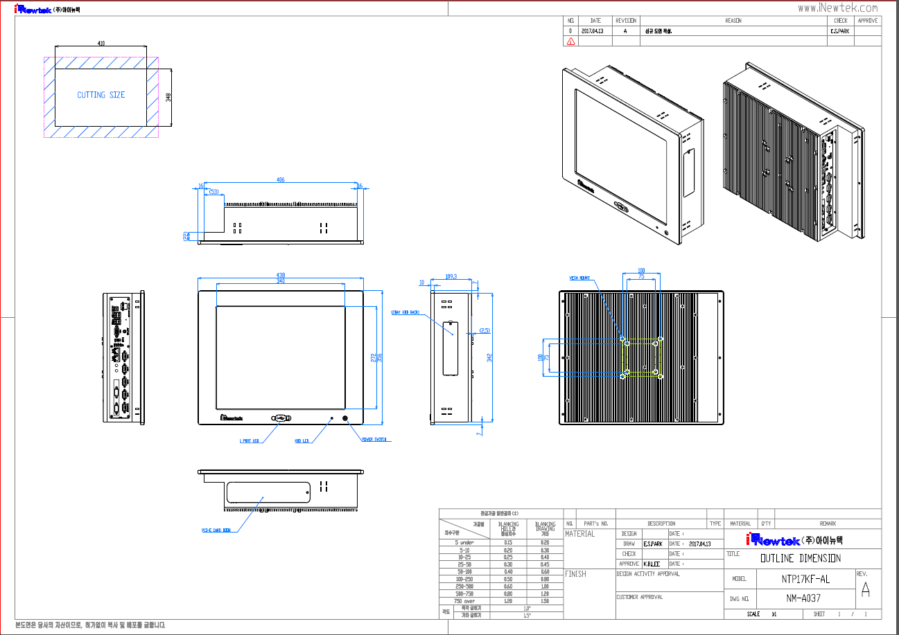The image size is (899, 635).
Task: Click the DESCRIPTION column header
Action: (661, 524)
